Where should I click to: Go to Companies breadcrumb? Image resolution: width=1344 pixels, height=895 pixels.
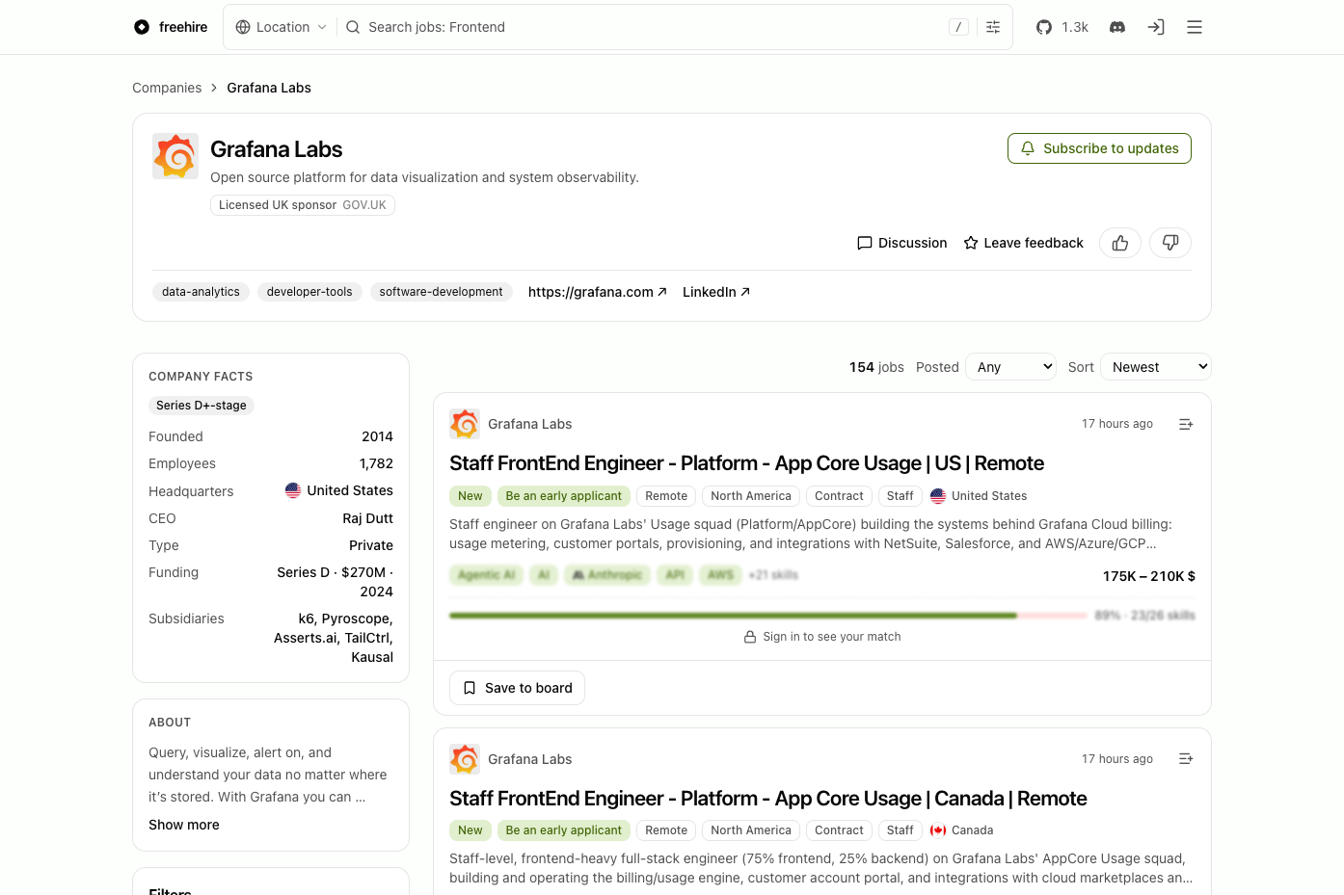[167, 88]
